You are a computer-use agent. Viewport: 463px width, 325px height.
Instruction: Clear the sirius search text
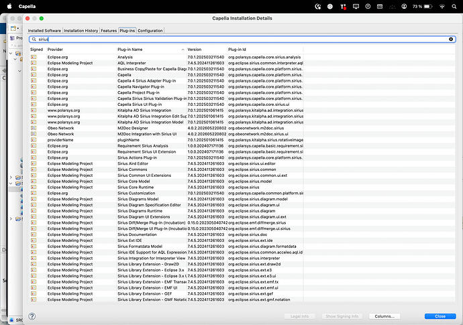(451, 40)
